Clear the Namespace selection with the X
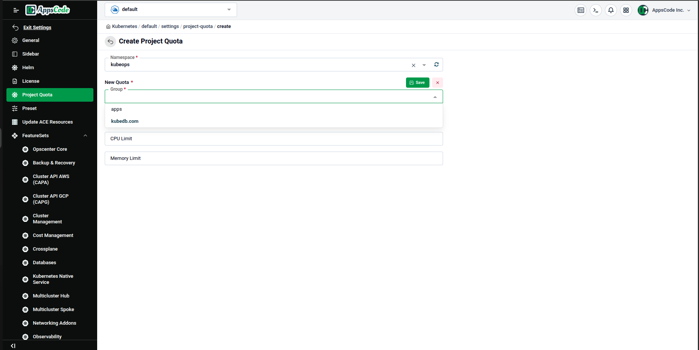This screenshot has height=350, width=699. (413, 65)
